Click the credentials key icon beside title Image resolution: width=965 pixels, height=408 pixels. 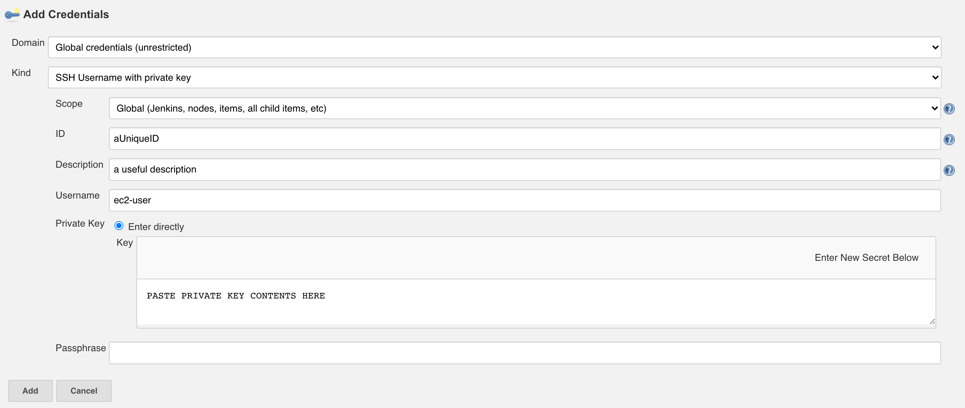tap(12, 15)
